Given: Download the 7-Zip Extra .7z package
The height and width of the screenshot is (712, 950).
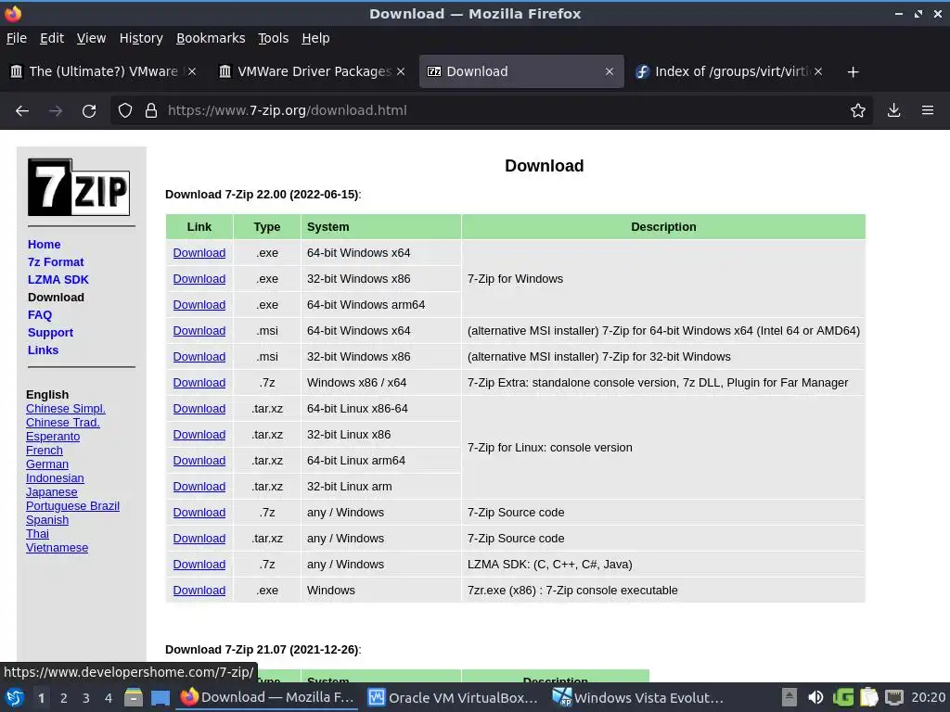Looking at the screenshot, I should 199,383.
